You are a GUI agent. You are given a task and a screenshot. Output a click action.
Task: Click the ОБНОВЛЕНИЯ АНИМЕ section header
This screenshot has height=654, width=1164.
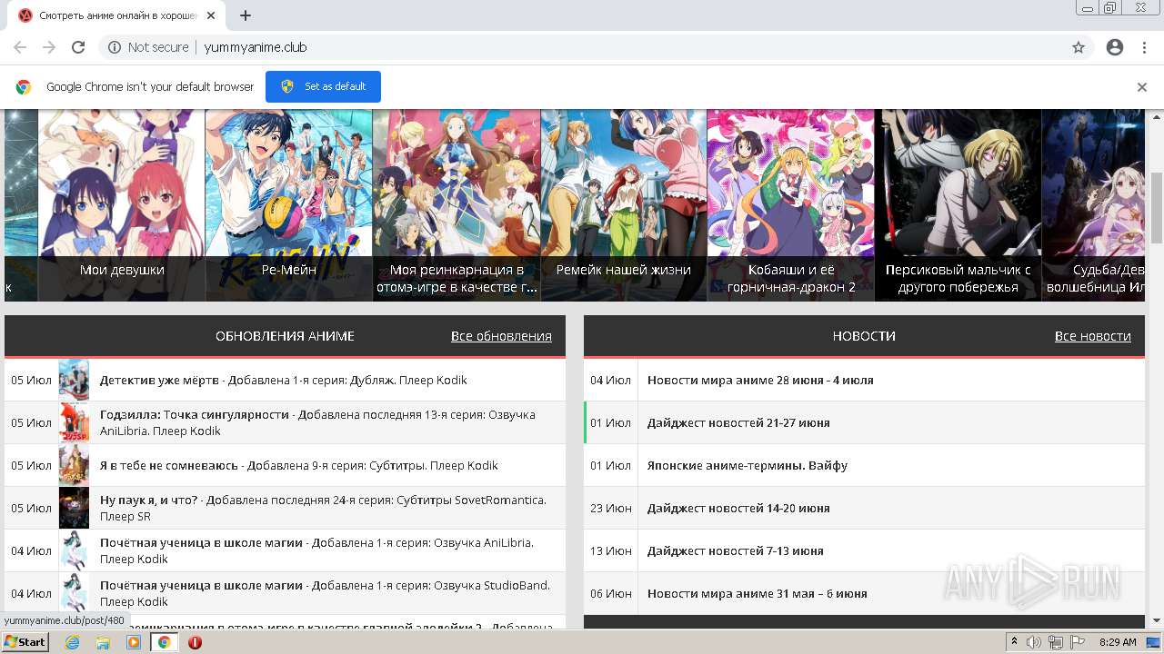pyautogui.click(x=285, y=336)
